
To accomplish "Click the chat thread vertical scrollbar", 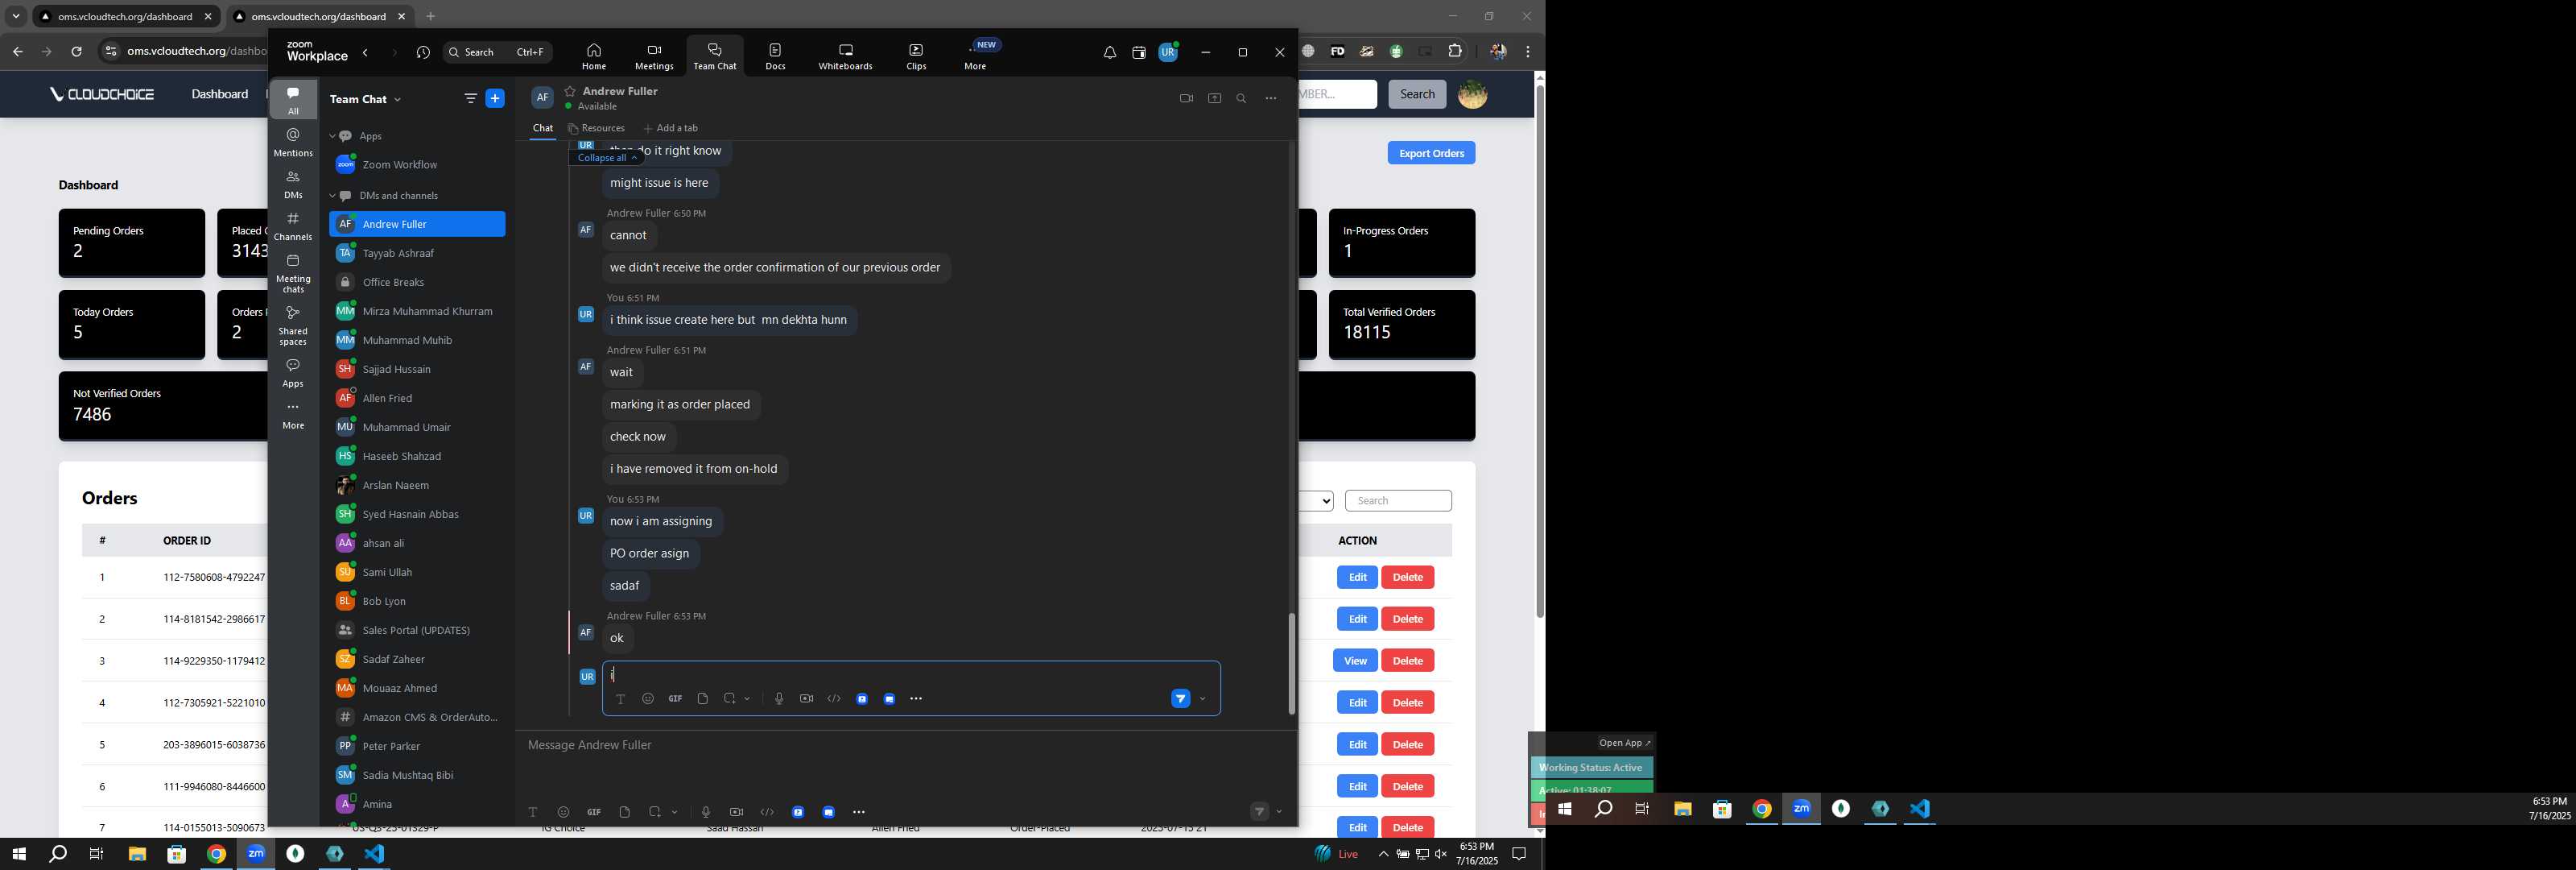I will 1291,663.
